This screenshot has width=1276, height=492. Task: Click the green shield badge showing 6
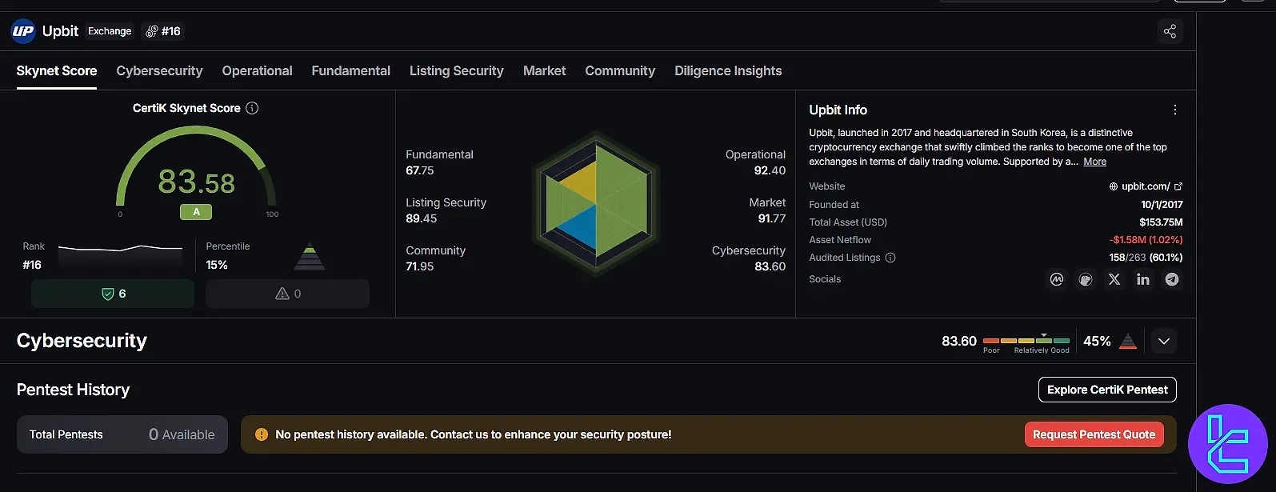click(113, 294)
